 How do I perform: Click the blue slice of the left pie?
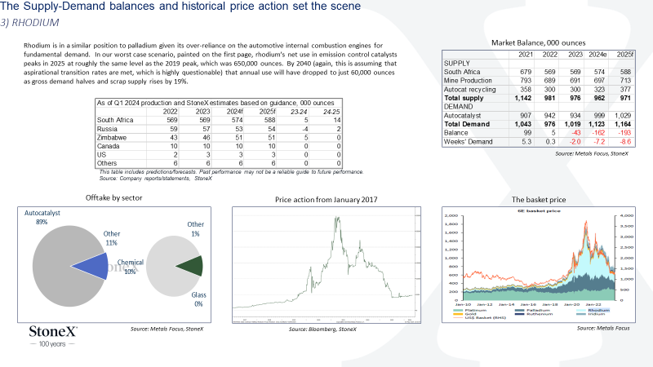[x=94, y=267]
